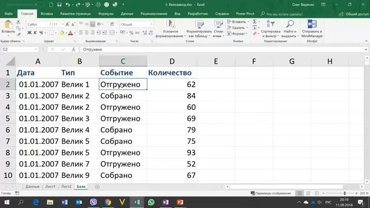
Task: Switch to the Формулы ribbon tab
Action: click(x=106, y=14)
